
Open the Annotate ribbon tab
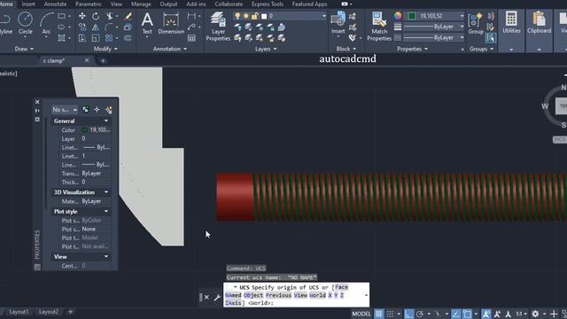(55, 4)
